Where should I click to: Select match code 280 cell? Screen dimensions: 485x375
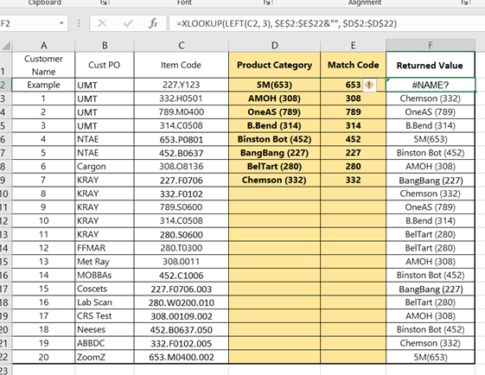click(353, 166)
